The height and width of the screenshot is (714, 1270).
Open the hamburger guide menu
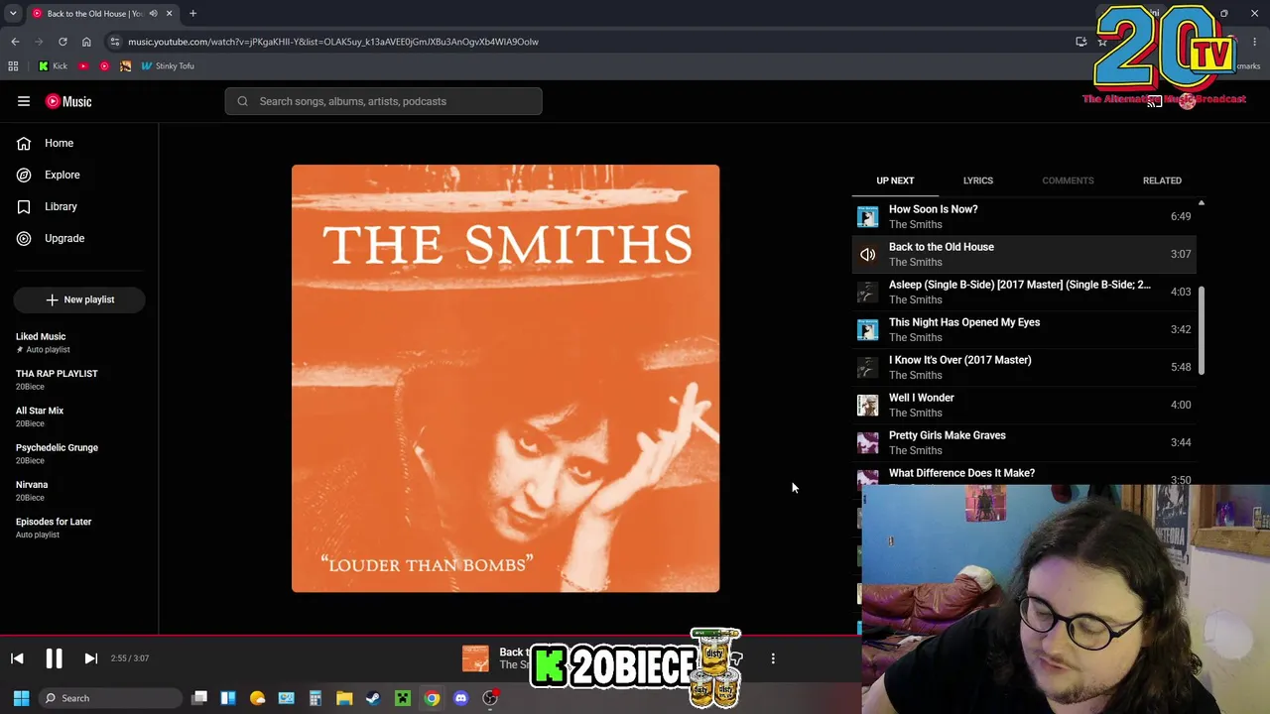(x=24, y=101)
